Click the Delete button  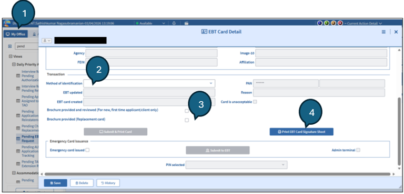point(82,183)
